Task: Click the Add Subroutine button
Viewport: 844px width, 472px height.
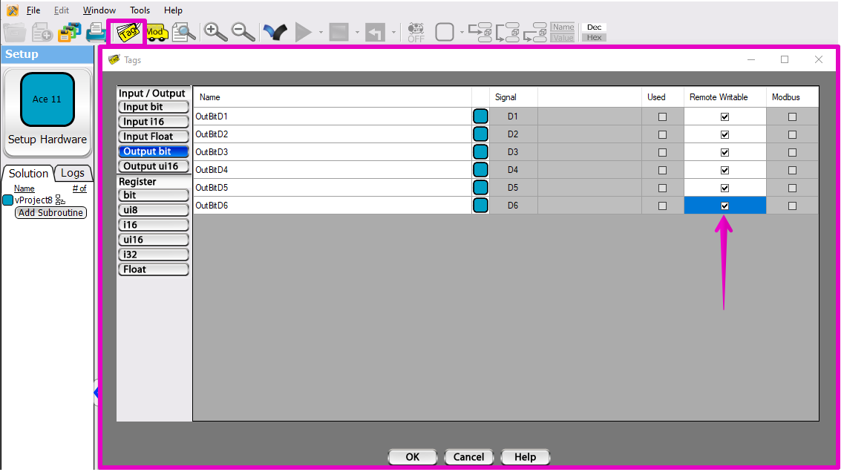Action: coord(50,213)
